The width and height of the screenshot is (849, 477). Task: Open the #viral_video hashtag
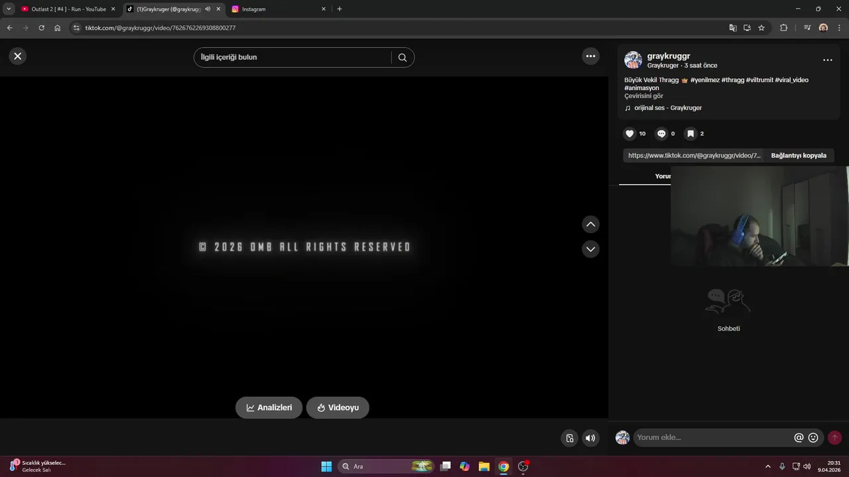pos(792,80)
